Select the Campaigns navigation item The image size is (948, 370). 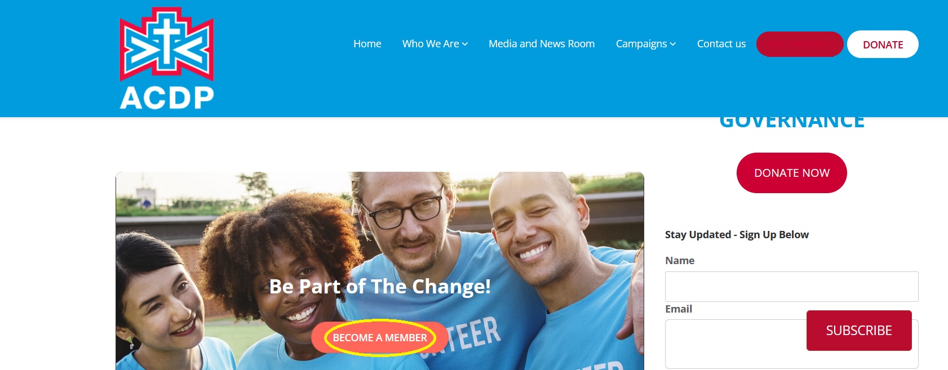(641, 44)
